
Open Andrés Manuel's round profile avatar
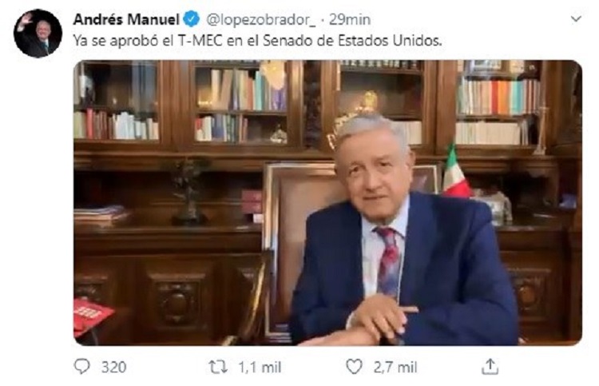tap(38, 34)
